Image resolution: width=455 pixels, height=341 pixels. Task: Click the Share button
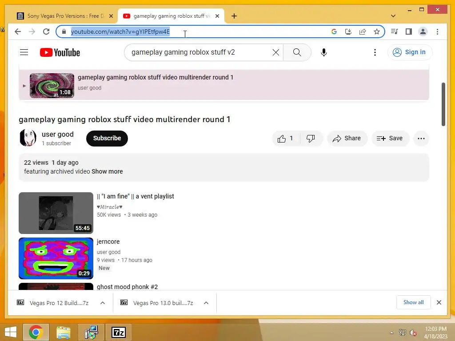pos(347,139)
